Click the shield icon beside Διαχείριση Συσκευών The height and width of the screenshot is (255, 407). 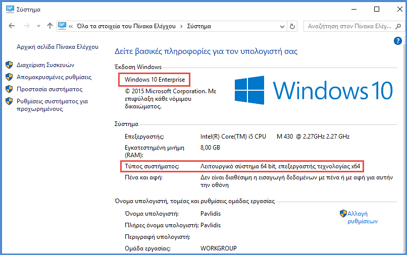(9, 65)
